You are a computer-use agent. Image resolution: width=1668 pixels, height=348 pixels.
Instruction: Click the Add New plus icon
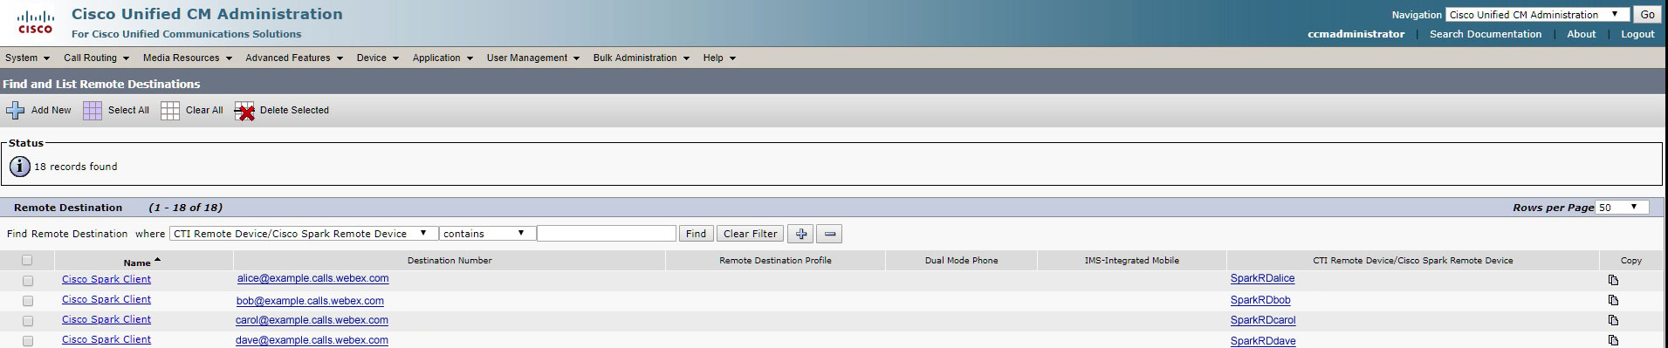tap(15, 111)
